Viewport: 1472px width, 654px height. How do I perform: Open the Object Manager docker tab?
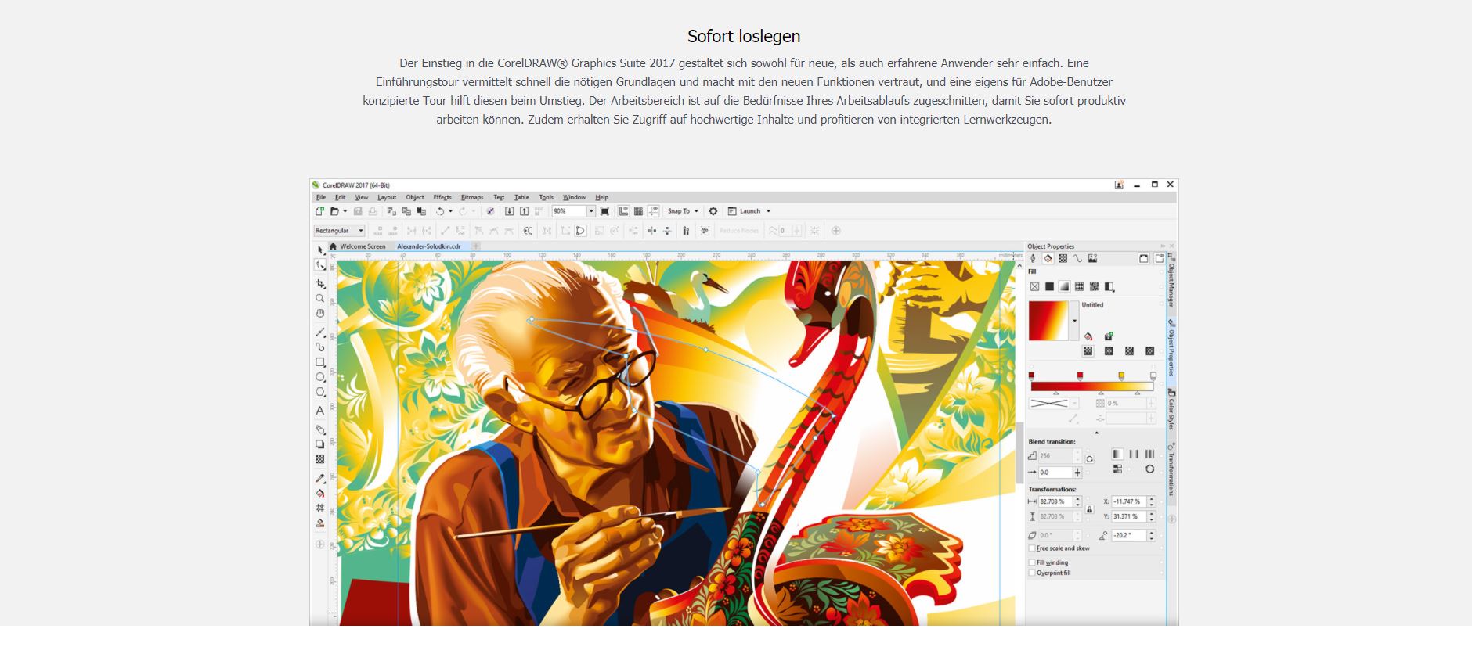coord(1171,285)
